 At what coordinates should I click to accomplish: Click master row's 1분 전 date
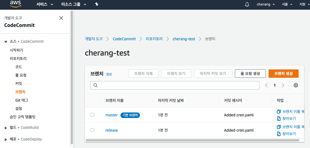point(163,115)
